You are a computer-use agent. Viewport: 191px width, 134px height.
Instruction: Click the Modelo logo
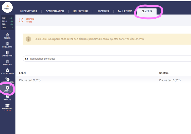[x=7, y=8]
